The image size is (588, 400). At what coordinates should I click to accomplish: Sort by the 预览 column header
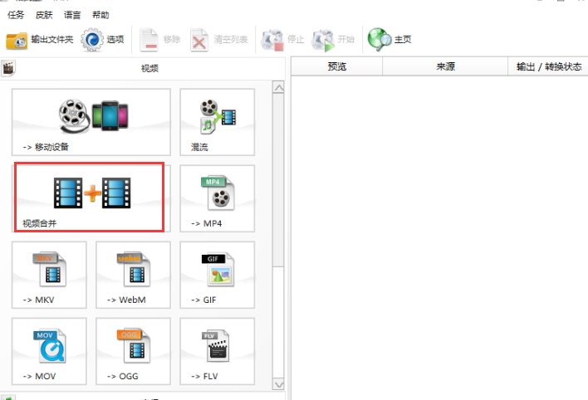(x=336, y=66)
